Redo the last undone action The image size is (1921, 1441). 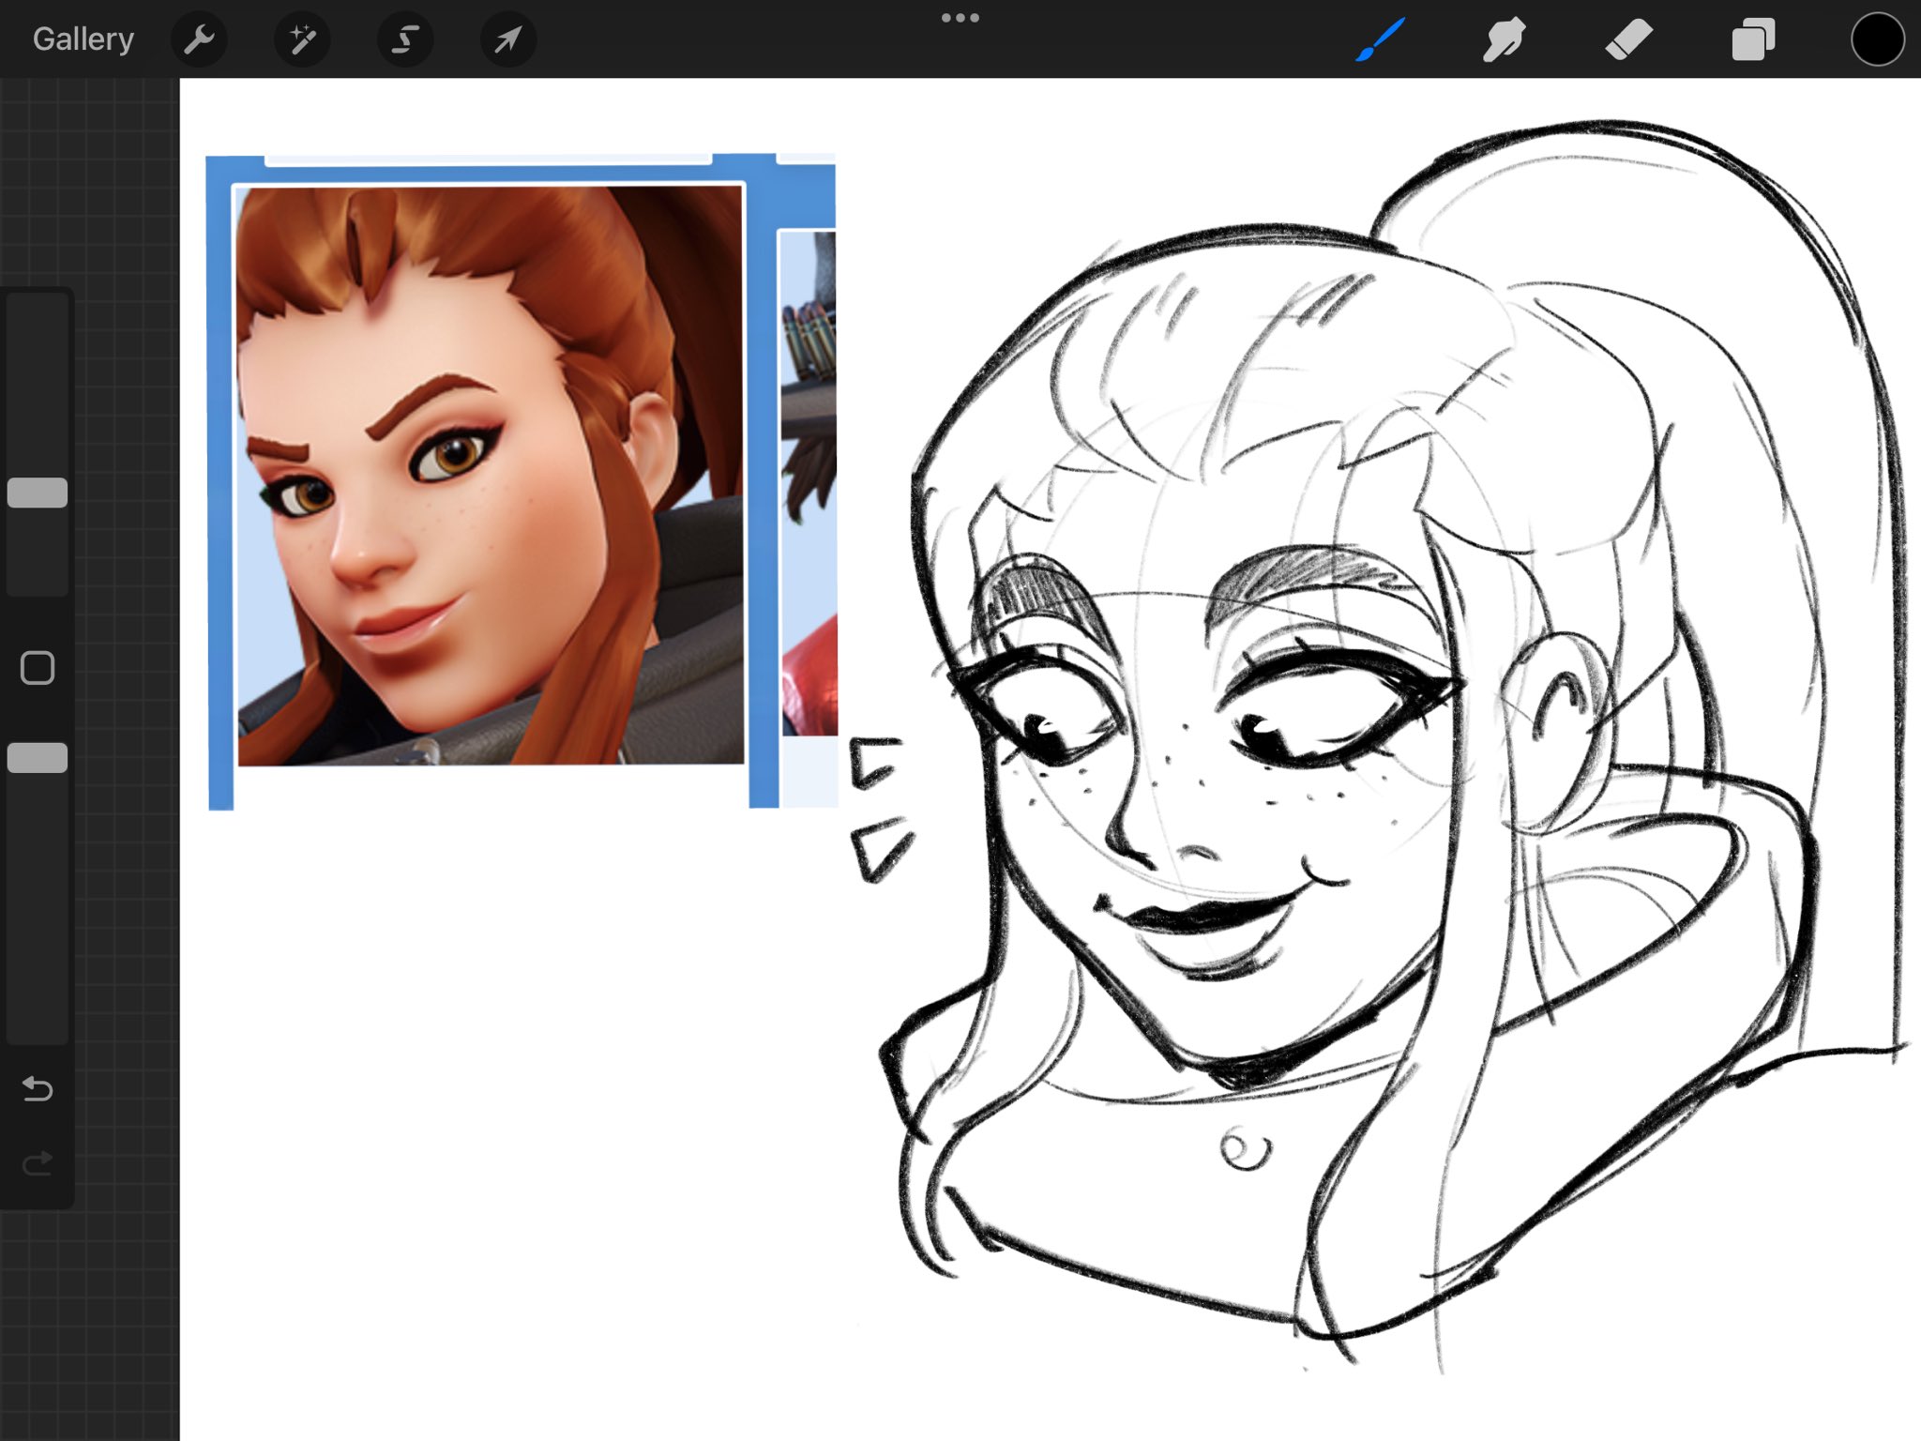38,1164
